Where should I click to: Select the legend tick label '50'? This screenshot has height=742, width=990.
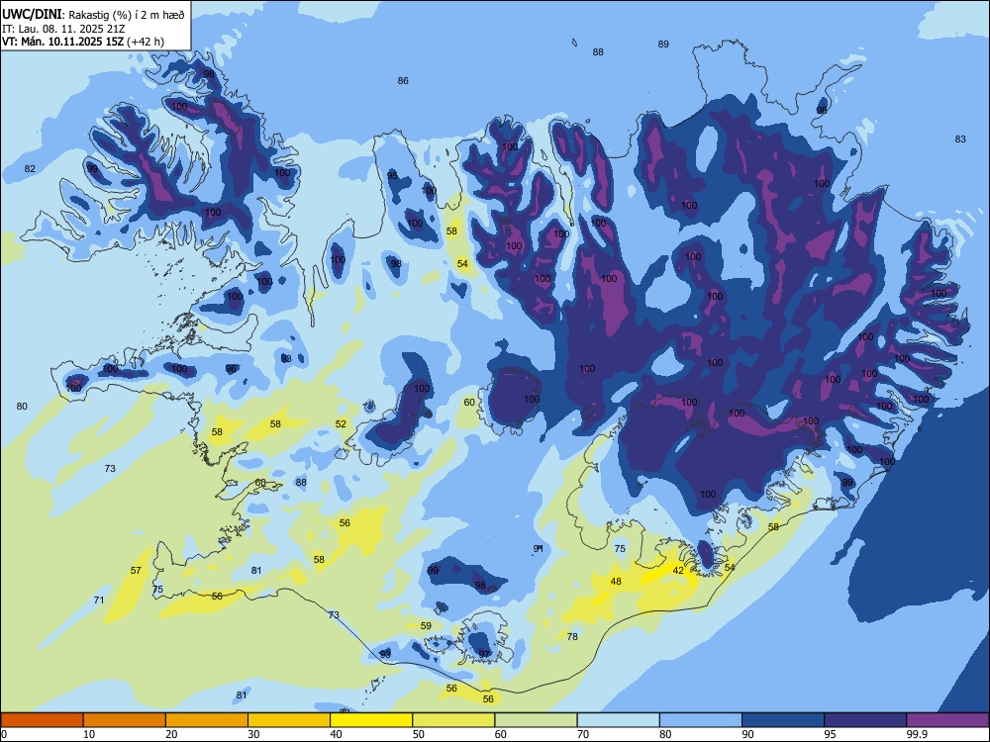(x=419, y=734)
